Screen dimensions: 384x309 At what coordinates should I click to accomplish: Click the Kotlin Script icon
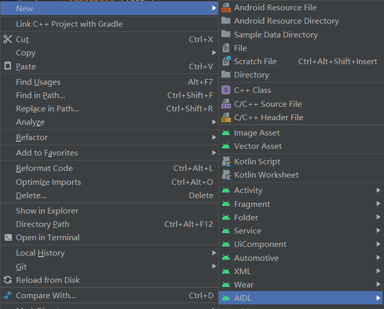click(226, 162)
